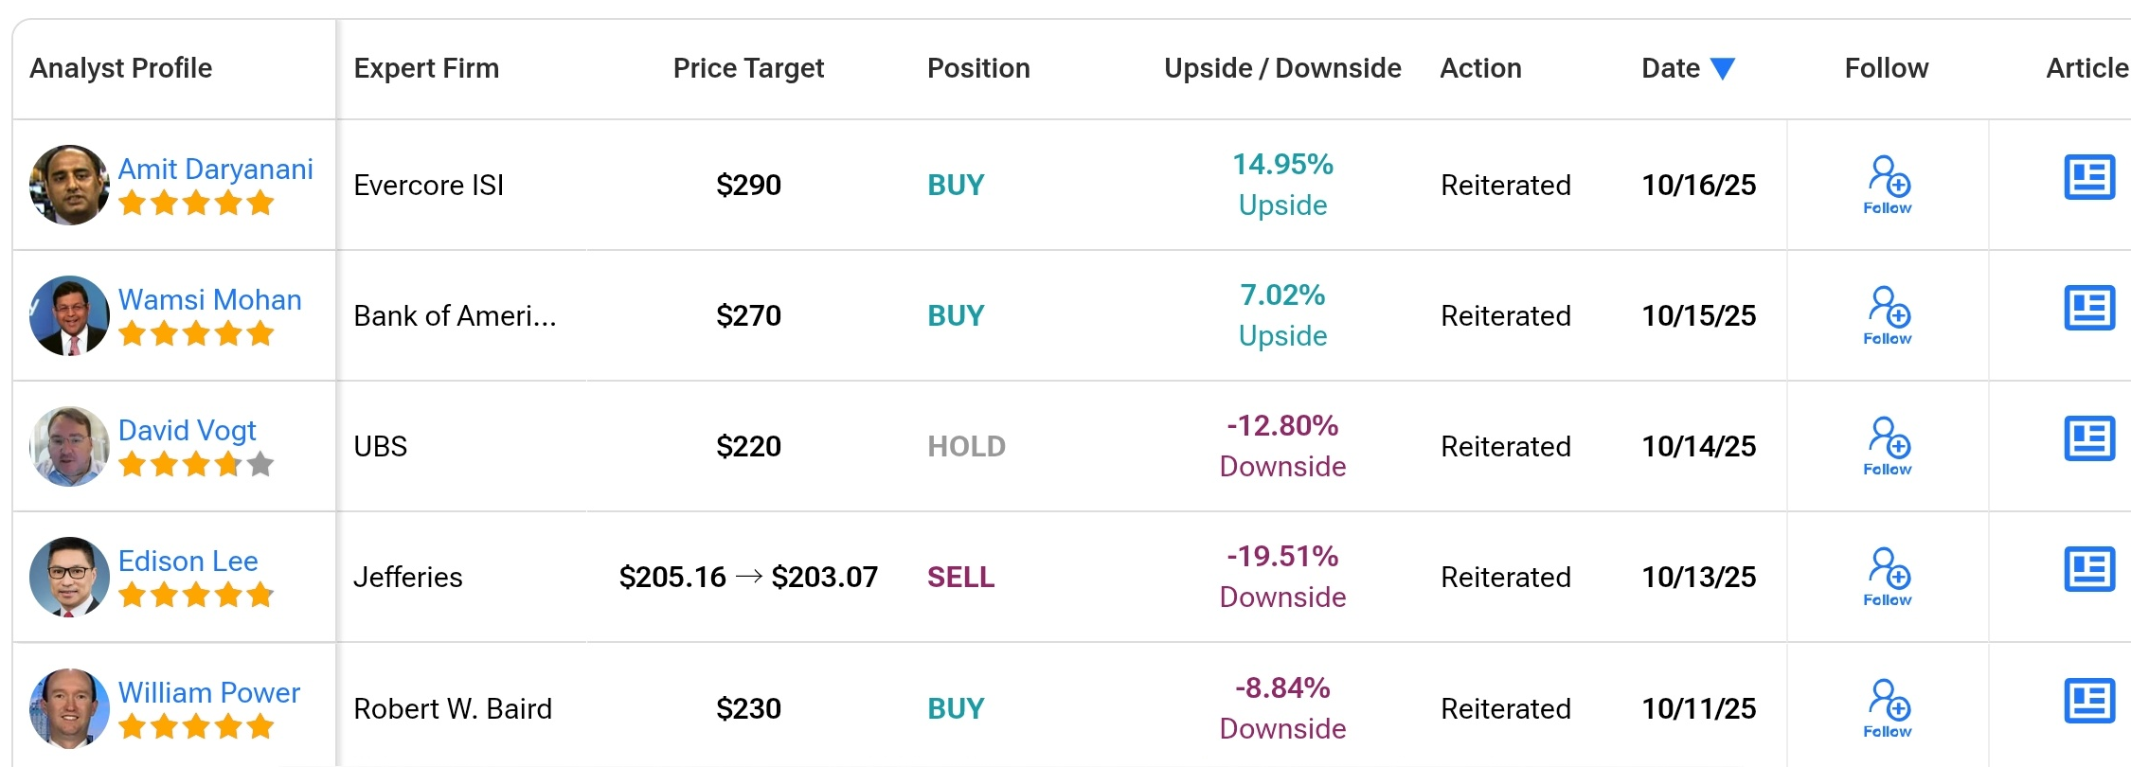Image resolution: width=2131 pixels, height=767 pixels.
Task: Open Wamsi Mohan profile link
Action: (209, 299)
